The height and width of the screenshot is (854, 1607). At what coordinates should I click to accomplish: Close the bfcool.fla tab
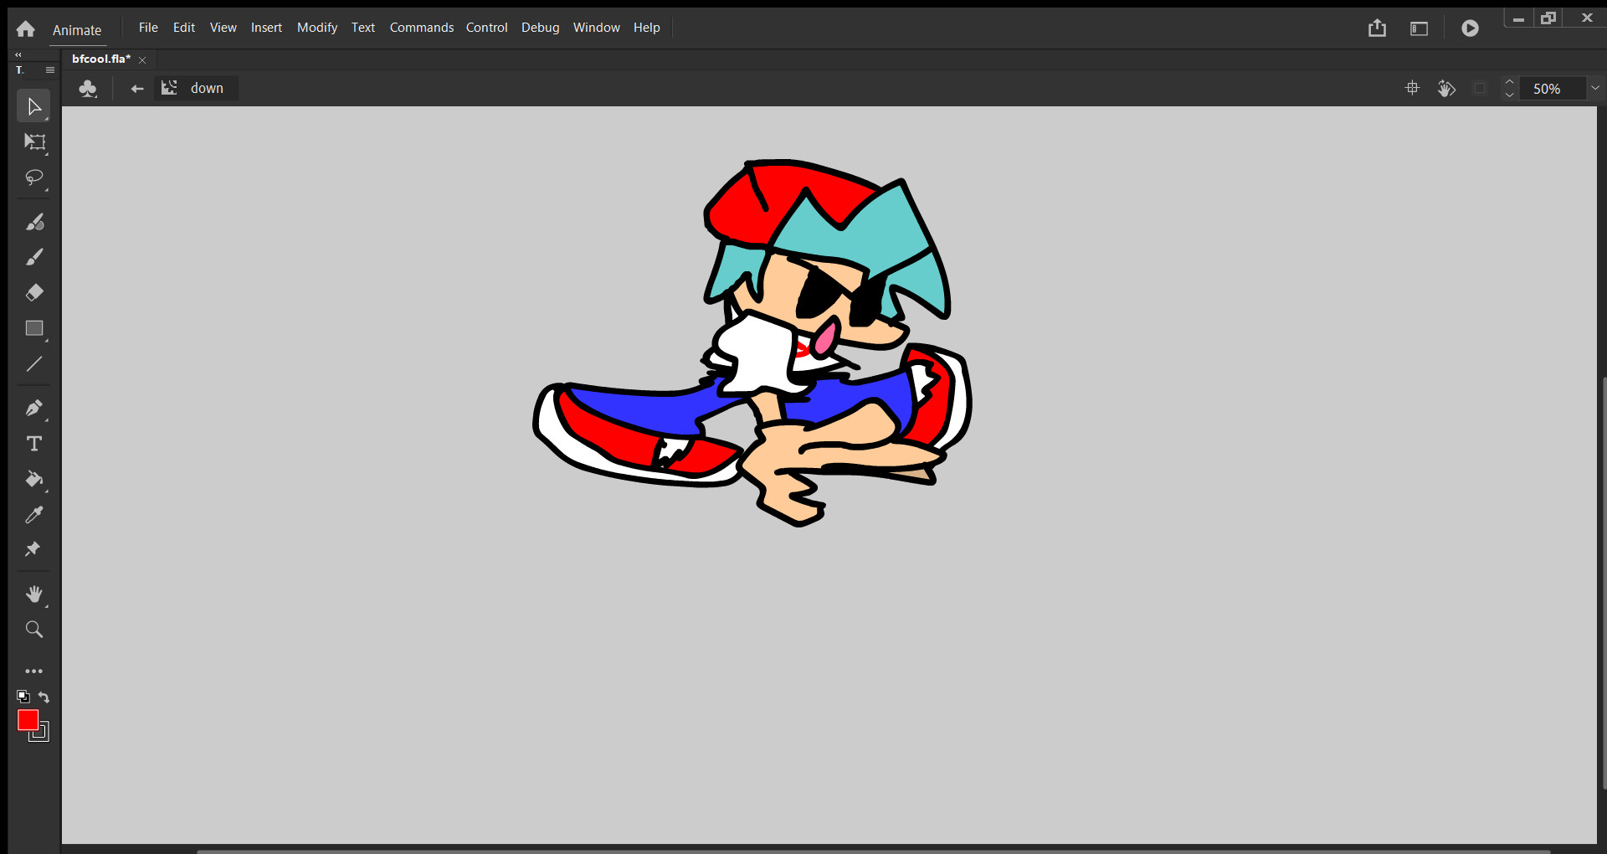point(142,59)
